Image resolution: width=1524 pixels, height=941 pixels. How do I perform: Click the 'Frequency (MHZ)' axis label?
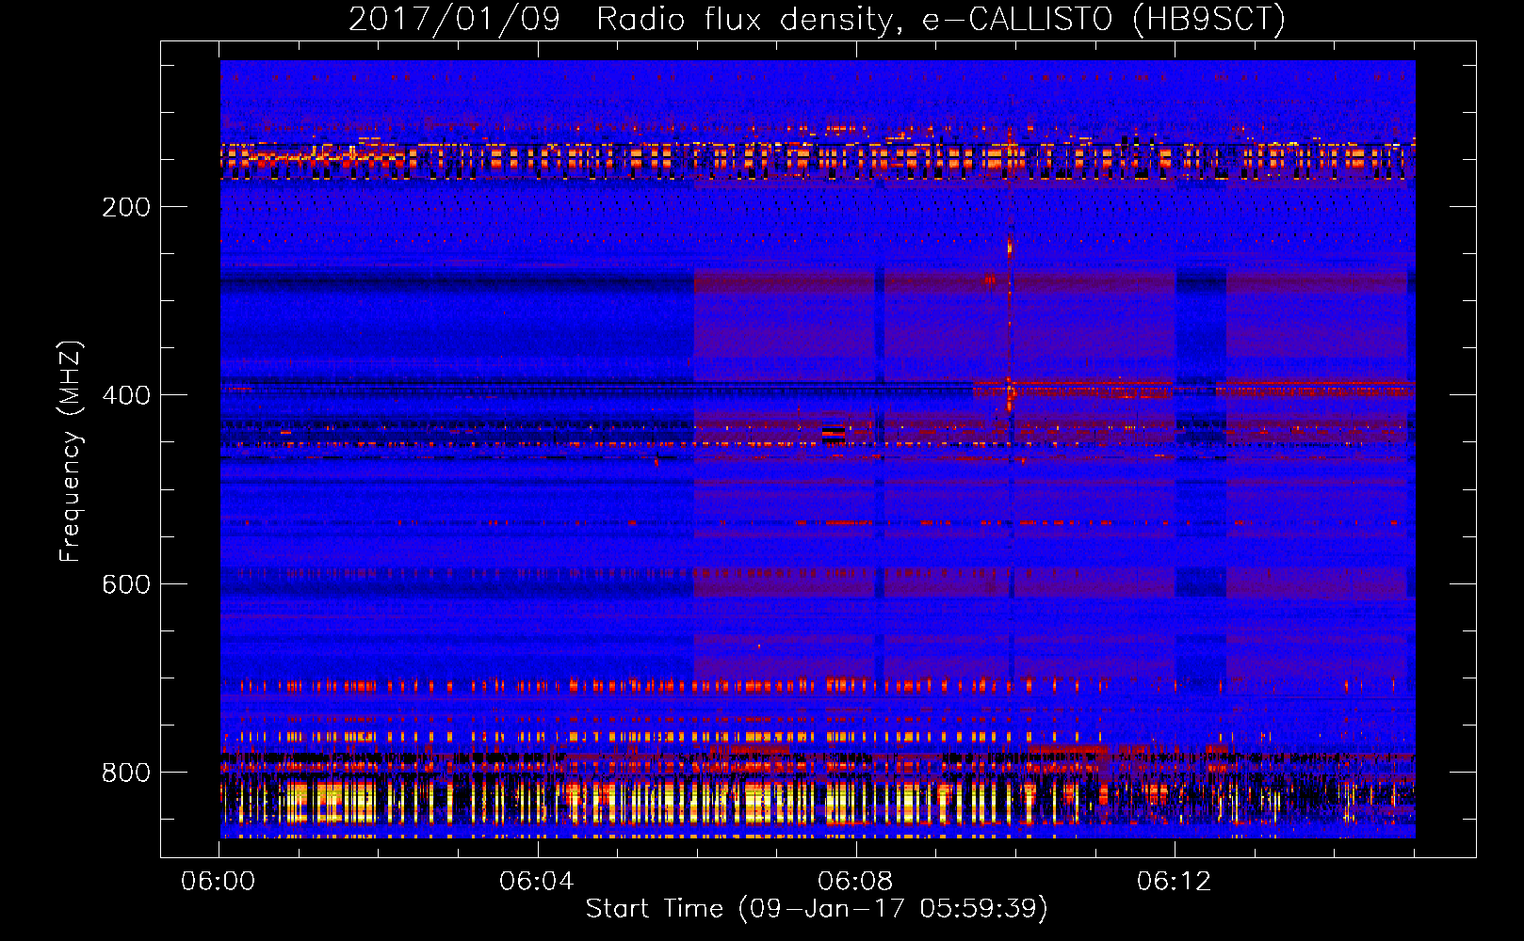[71, 452]
